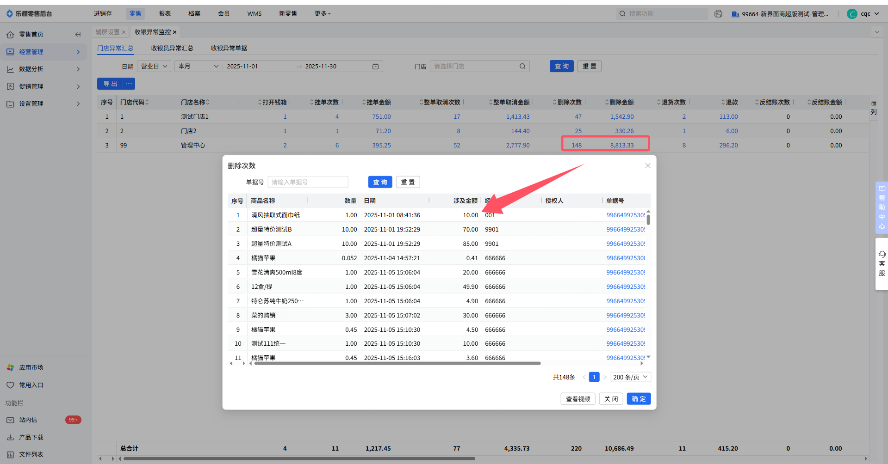Open the 客服 headset support icon
This screenshot has width=888, height=464.
882,255
